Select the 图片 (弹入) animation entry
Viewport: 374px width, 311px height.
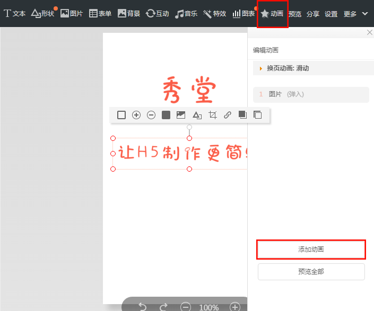(x=311, y=94)
